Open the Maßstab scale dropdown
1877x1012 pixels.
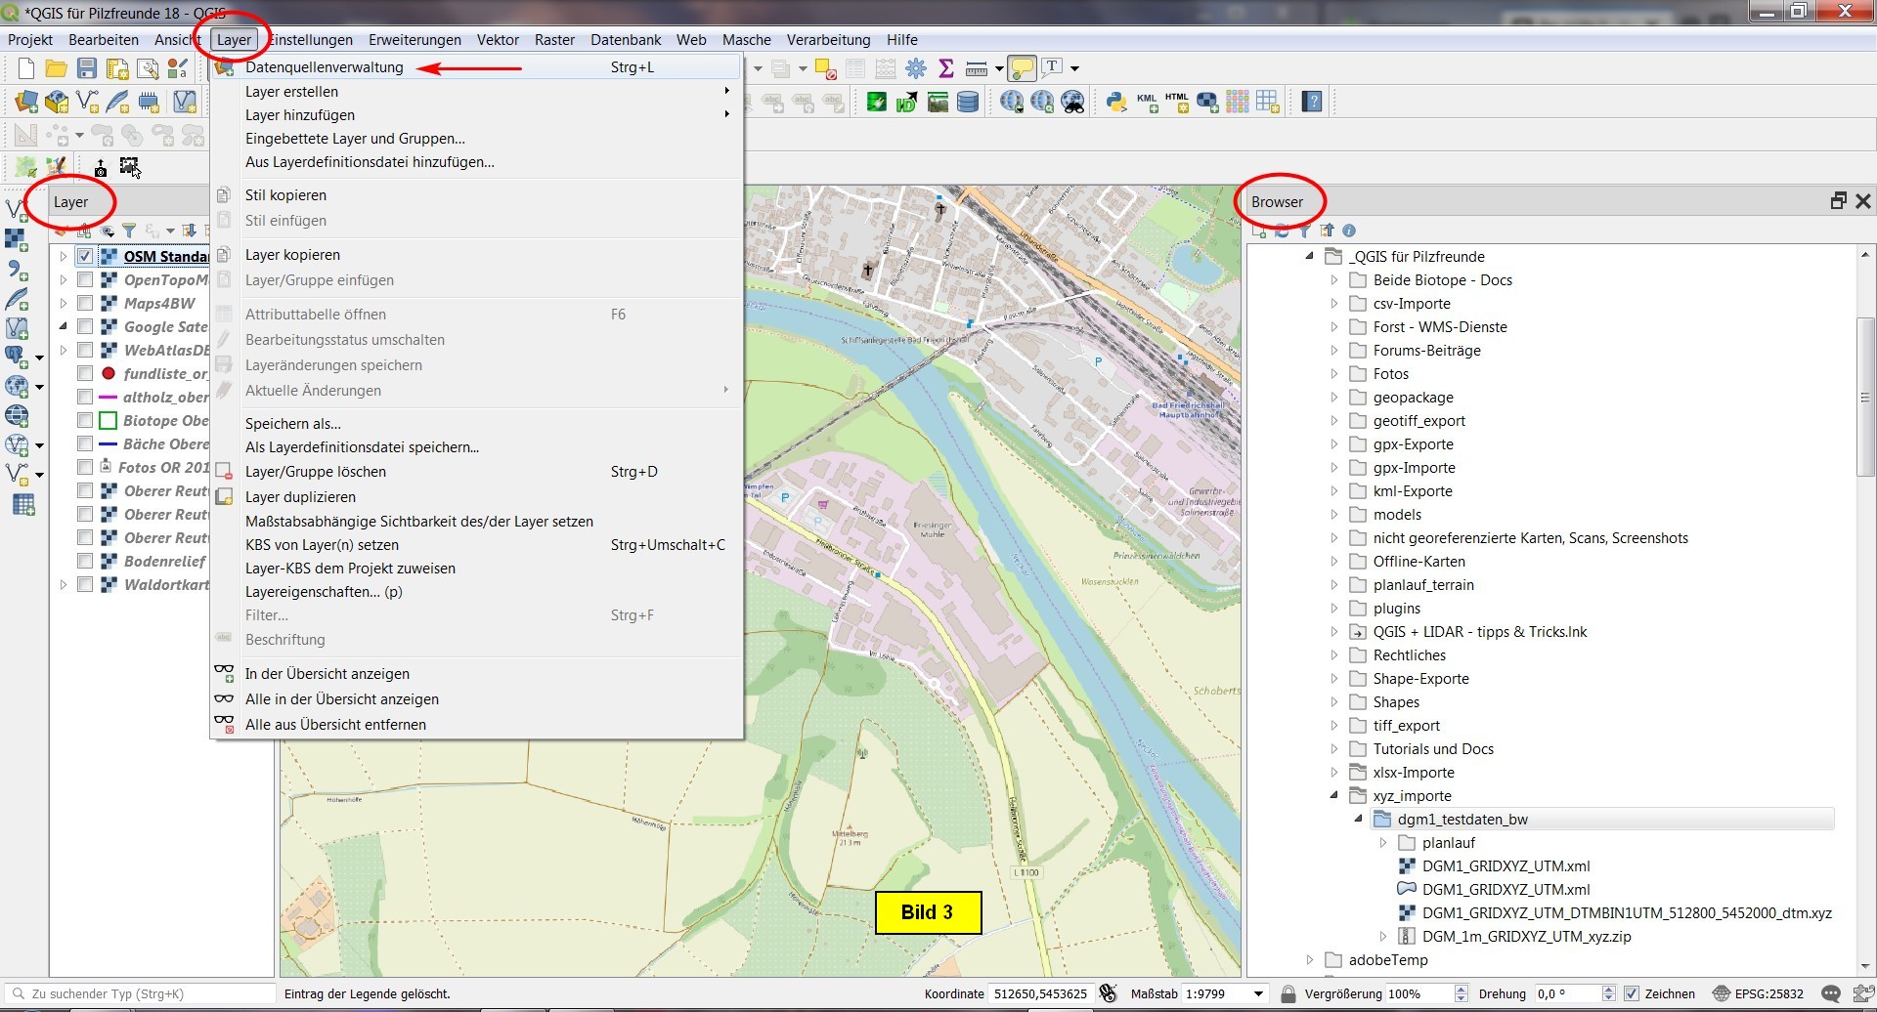pyautogui.click(x=1258, y=994)
